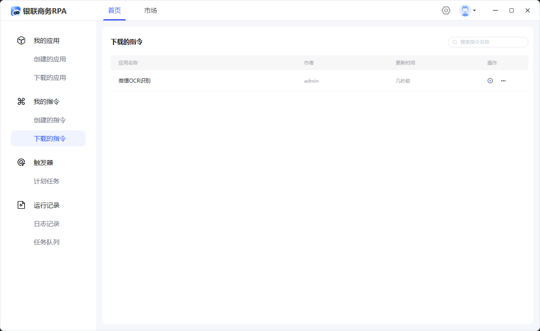Select 计划任务 under 触发器

pos(47,181)
